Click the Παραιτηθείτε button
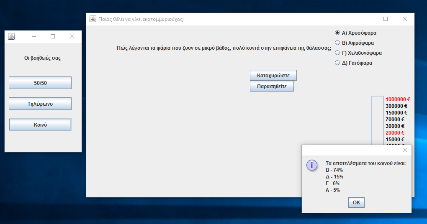This screenshot has width=427, height=224. point(272,86)
